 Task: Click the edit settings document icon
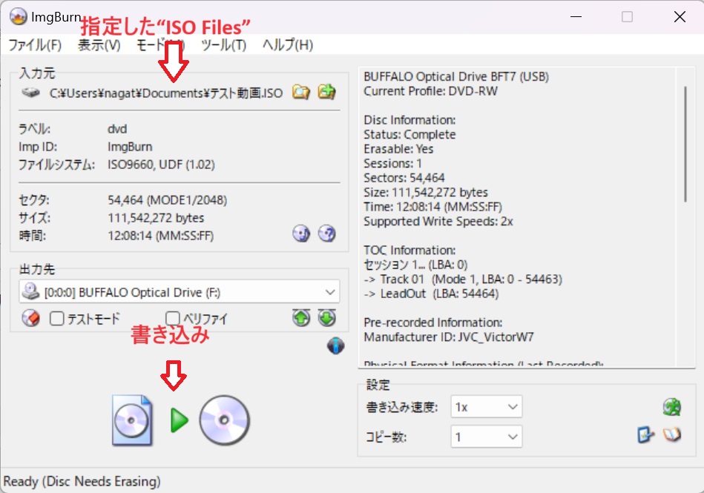(645, 434)
